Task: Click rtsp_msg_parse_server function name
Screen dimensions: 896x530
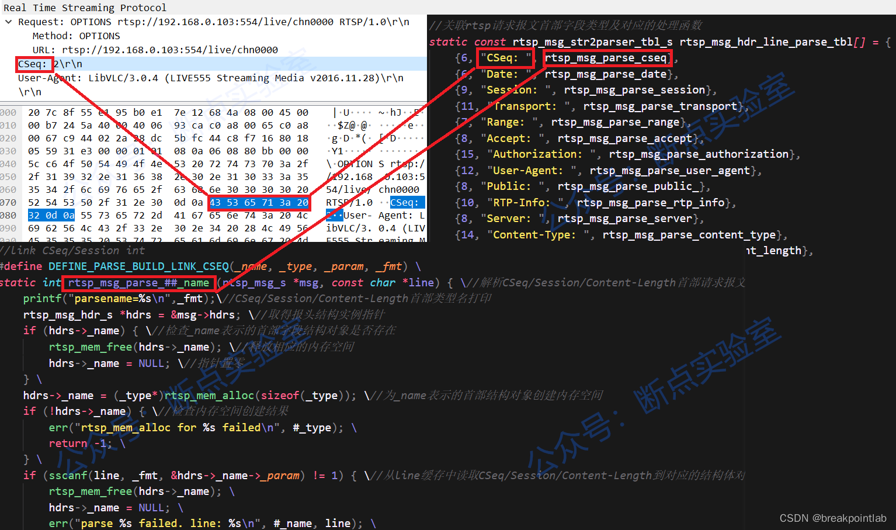Action: click(x=625, y=219)
